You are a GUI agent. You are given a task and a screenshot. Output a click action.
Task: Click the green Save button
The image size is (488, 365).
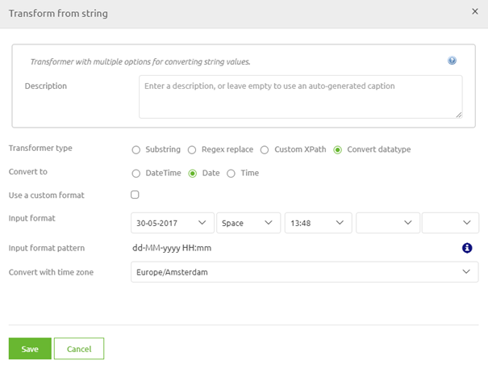[30, 349]
